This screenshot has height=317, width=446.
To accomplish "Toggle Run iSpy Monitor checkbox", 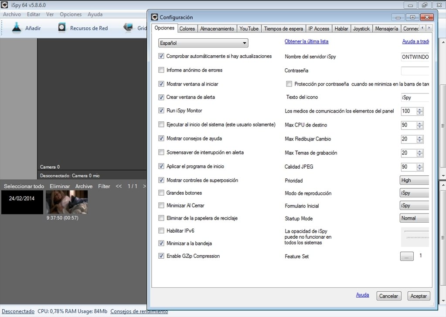I will 161,110.
